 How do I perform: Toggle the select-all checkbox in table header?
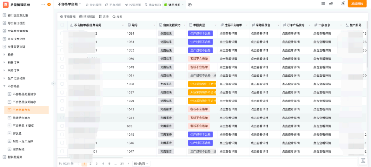pos(62,25)
